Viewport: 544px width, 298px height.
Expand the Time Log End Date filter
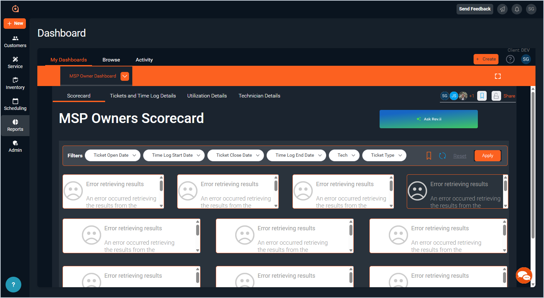296,155
